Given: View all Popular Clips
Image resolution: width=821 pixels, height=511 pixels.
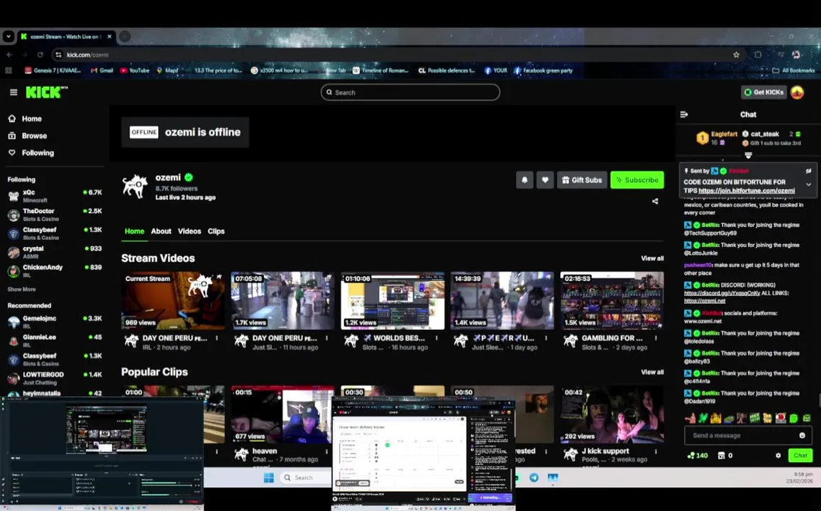Looking at the screenshot, I should coord(652,372).
